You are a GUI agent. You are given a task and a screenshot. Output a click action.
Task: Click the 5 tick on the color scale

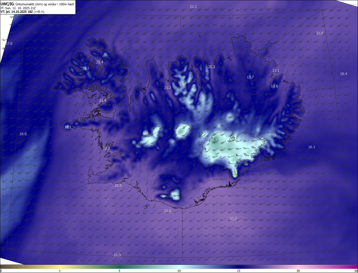[119, 271]
